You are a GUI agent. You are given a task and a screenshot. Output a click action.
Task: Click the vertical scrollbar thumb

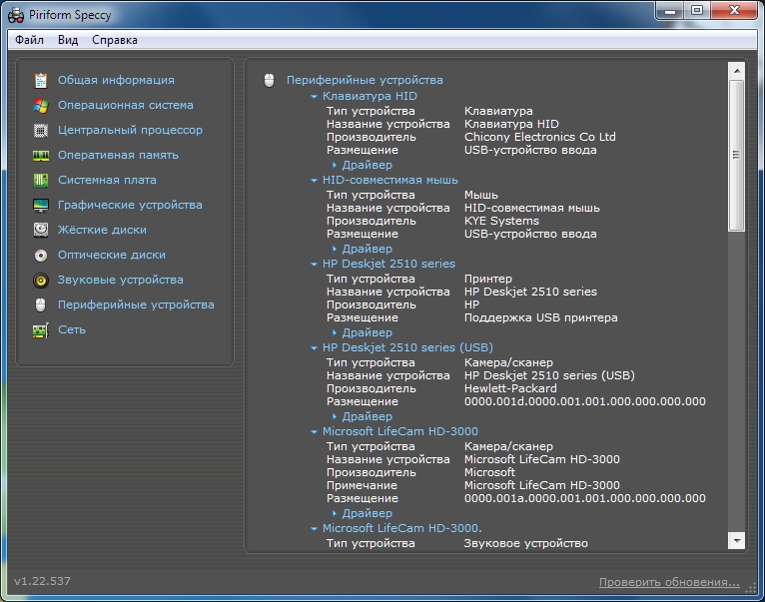737,156
